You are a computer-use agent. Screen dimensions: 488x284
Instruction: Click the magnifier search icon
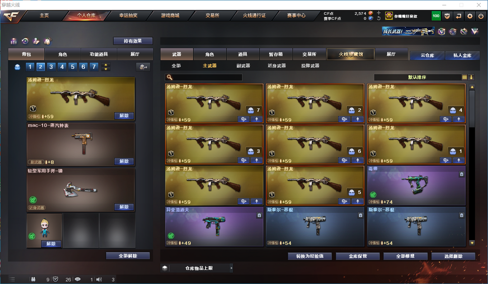coord(169,77)
